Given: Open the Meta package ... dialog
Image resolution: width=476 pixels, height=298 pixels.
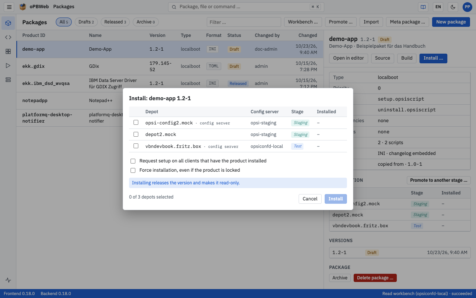Looking at the screenshot, I should click(x=408, y=22).
